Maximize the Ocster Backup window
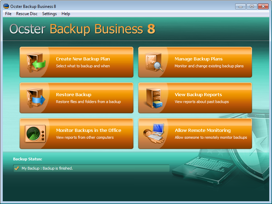Viewport: 272px width, 204px height. pyautogui.click(x=252, y=7)
